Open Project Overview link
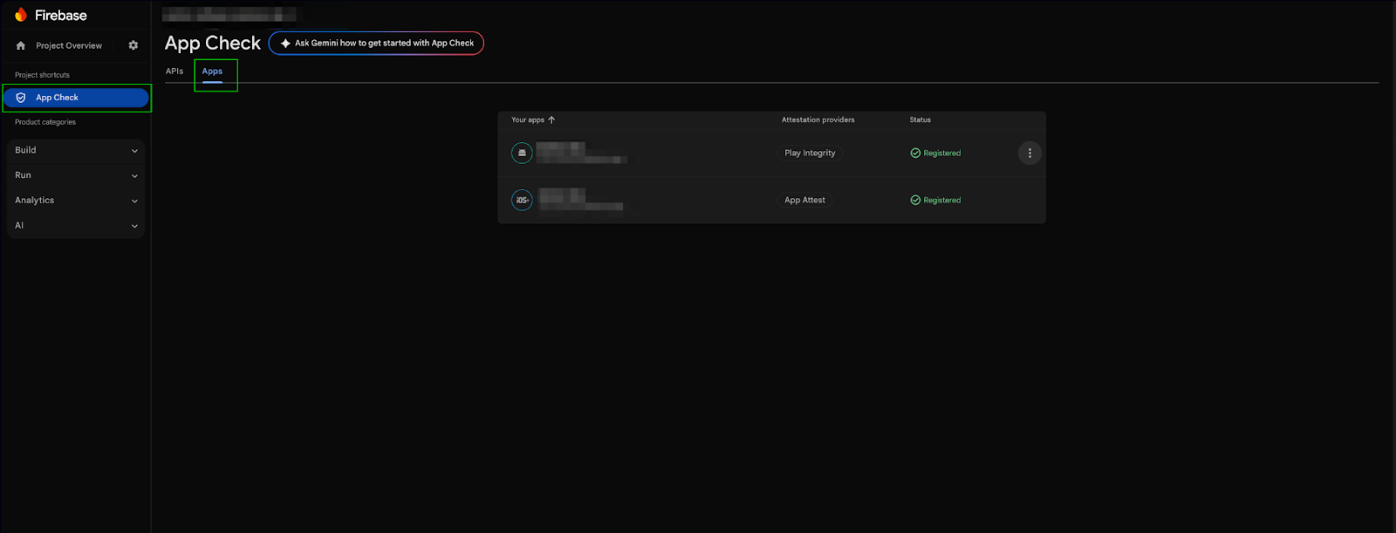 click(69, 45)
